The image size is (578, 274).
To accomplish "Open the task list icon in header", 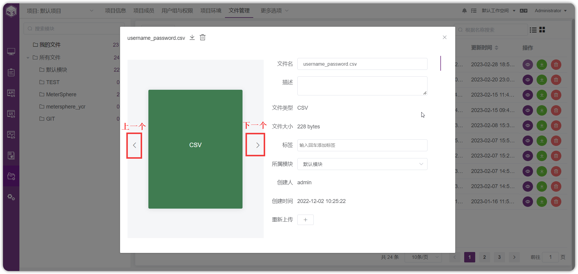I will click(474, 11).
